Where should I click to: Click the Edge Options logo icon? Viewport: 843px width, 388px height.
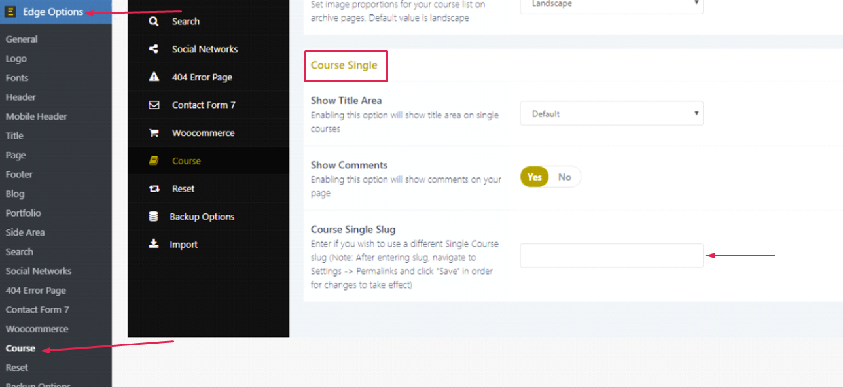tap(10, 12)
